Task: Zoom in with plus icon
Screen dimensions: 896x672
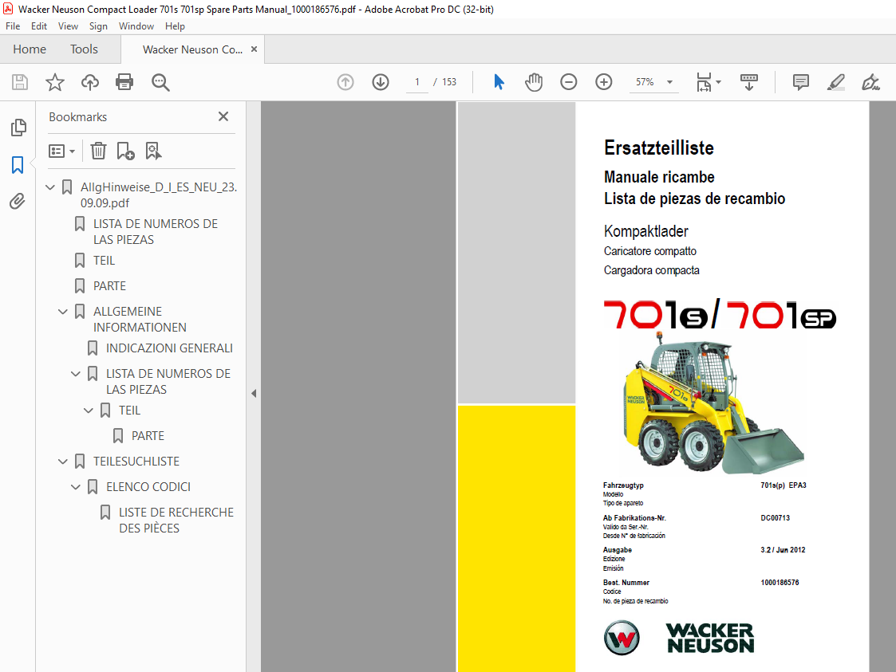Action: coord(604,82)
